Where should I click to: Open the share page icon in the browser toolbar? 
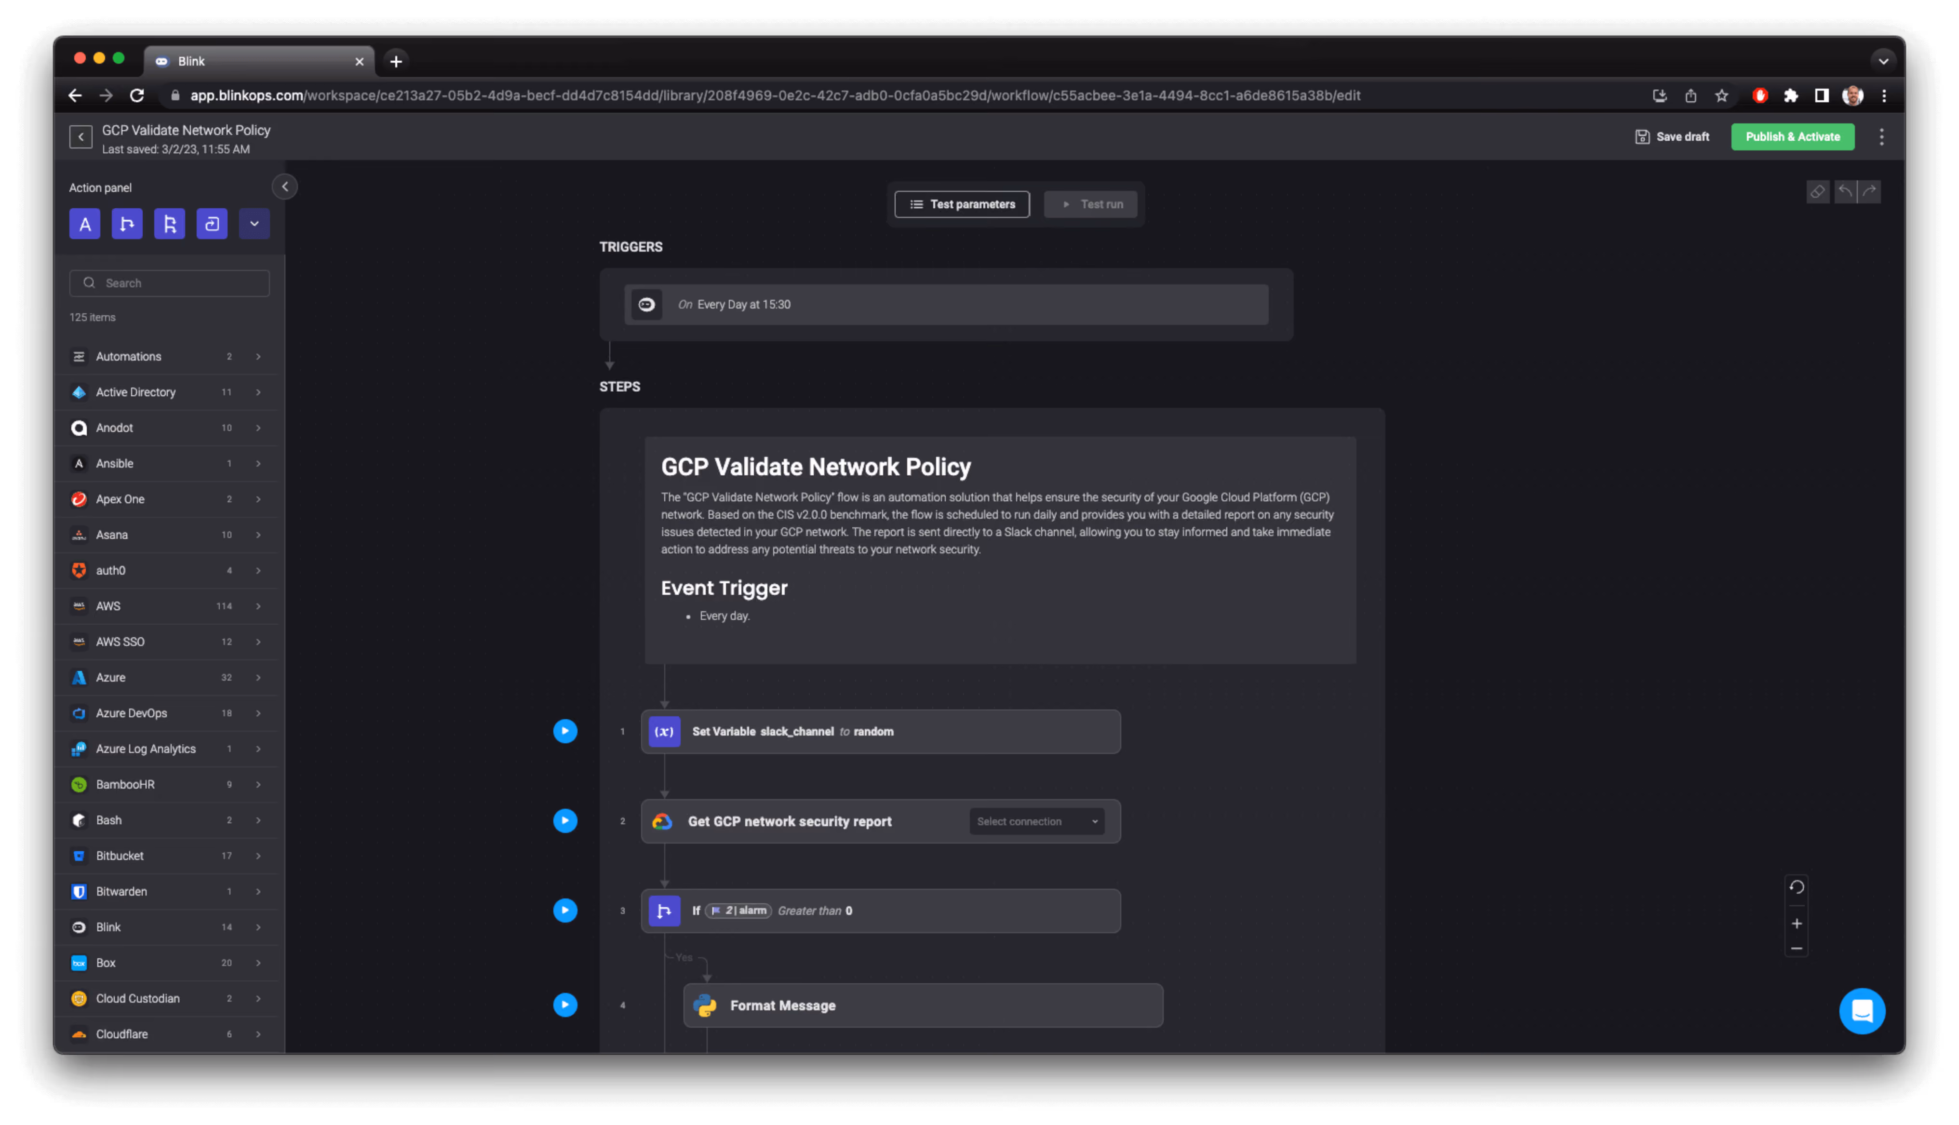coord(1691,96)
